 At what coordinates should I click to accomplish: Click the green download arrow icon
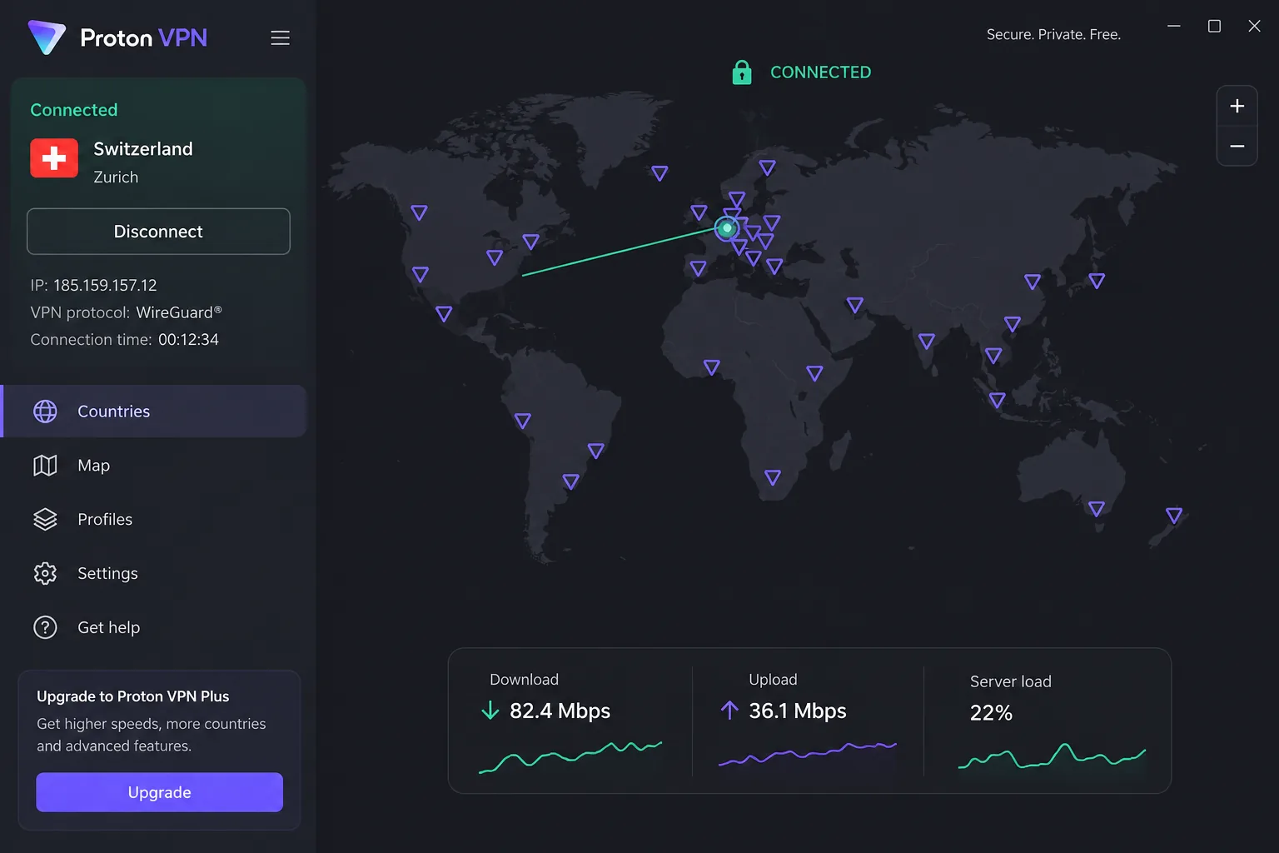tap(490, 711)
